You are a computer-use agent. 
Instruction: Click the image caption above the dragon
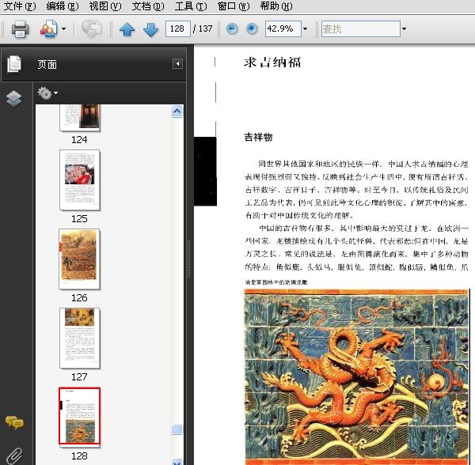pyautogui.click(x=276, y=282)
